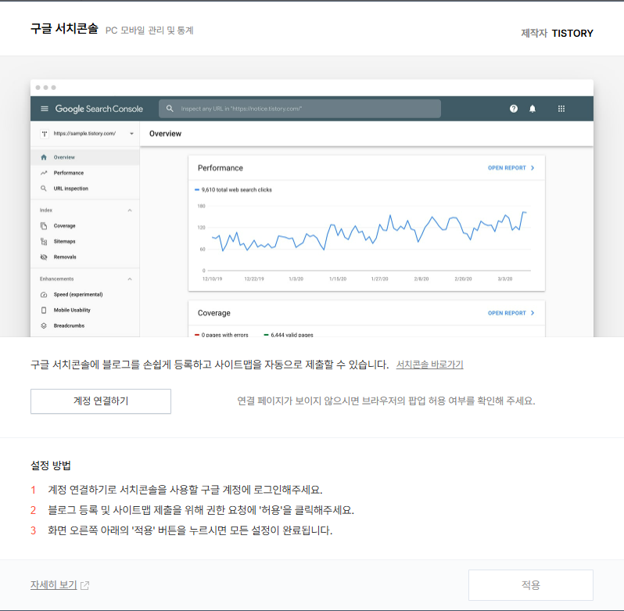This screenshot has width=624, height=611.
Task: Click the Coverage pages icon in sidebar
Action: click(44, 225)
